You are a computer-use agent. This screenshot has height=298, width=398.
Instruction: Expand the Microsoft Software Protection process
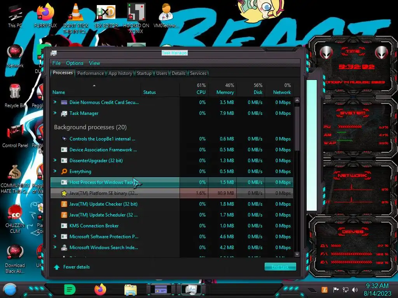pos(54,236)
